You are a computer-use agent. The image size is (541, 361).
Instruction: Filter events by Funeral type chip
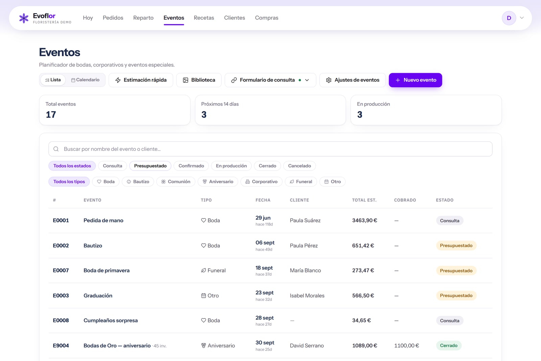click(301, 182)
